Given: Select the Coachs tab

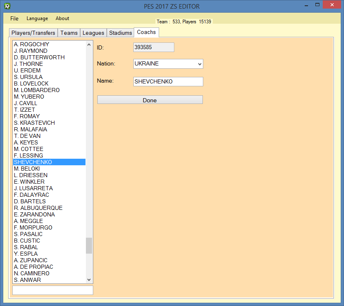Looking at the screenshot, I should [x=146, y=32].
